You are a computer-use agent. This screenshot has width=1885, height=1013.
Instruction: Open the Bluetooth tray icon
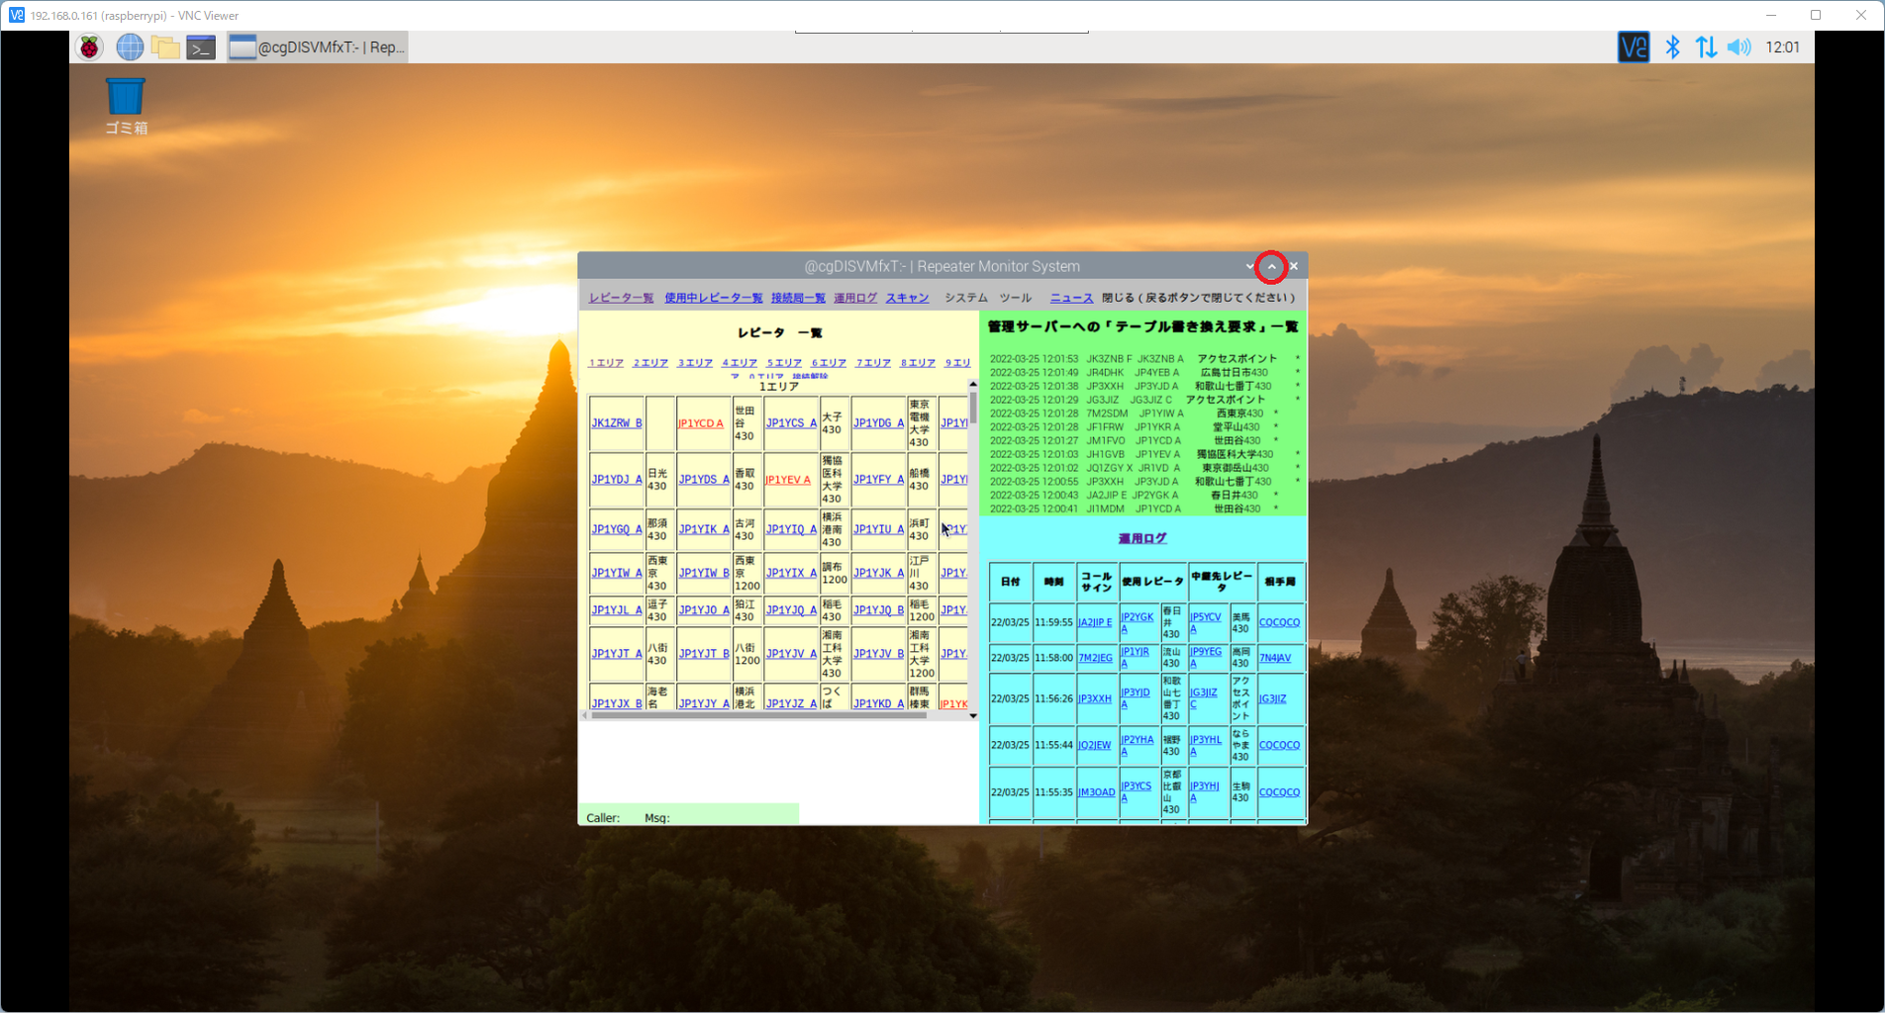click(x=1672, y=46)
